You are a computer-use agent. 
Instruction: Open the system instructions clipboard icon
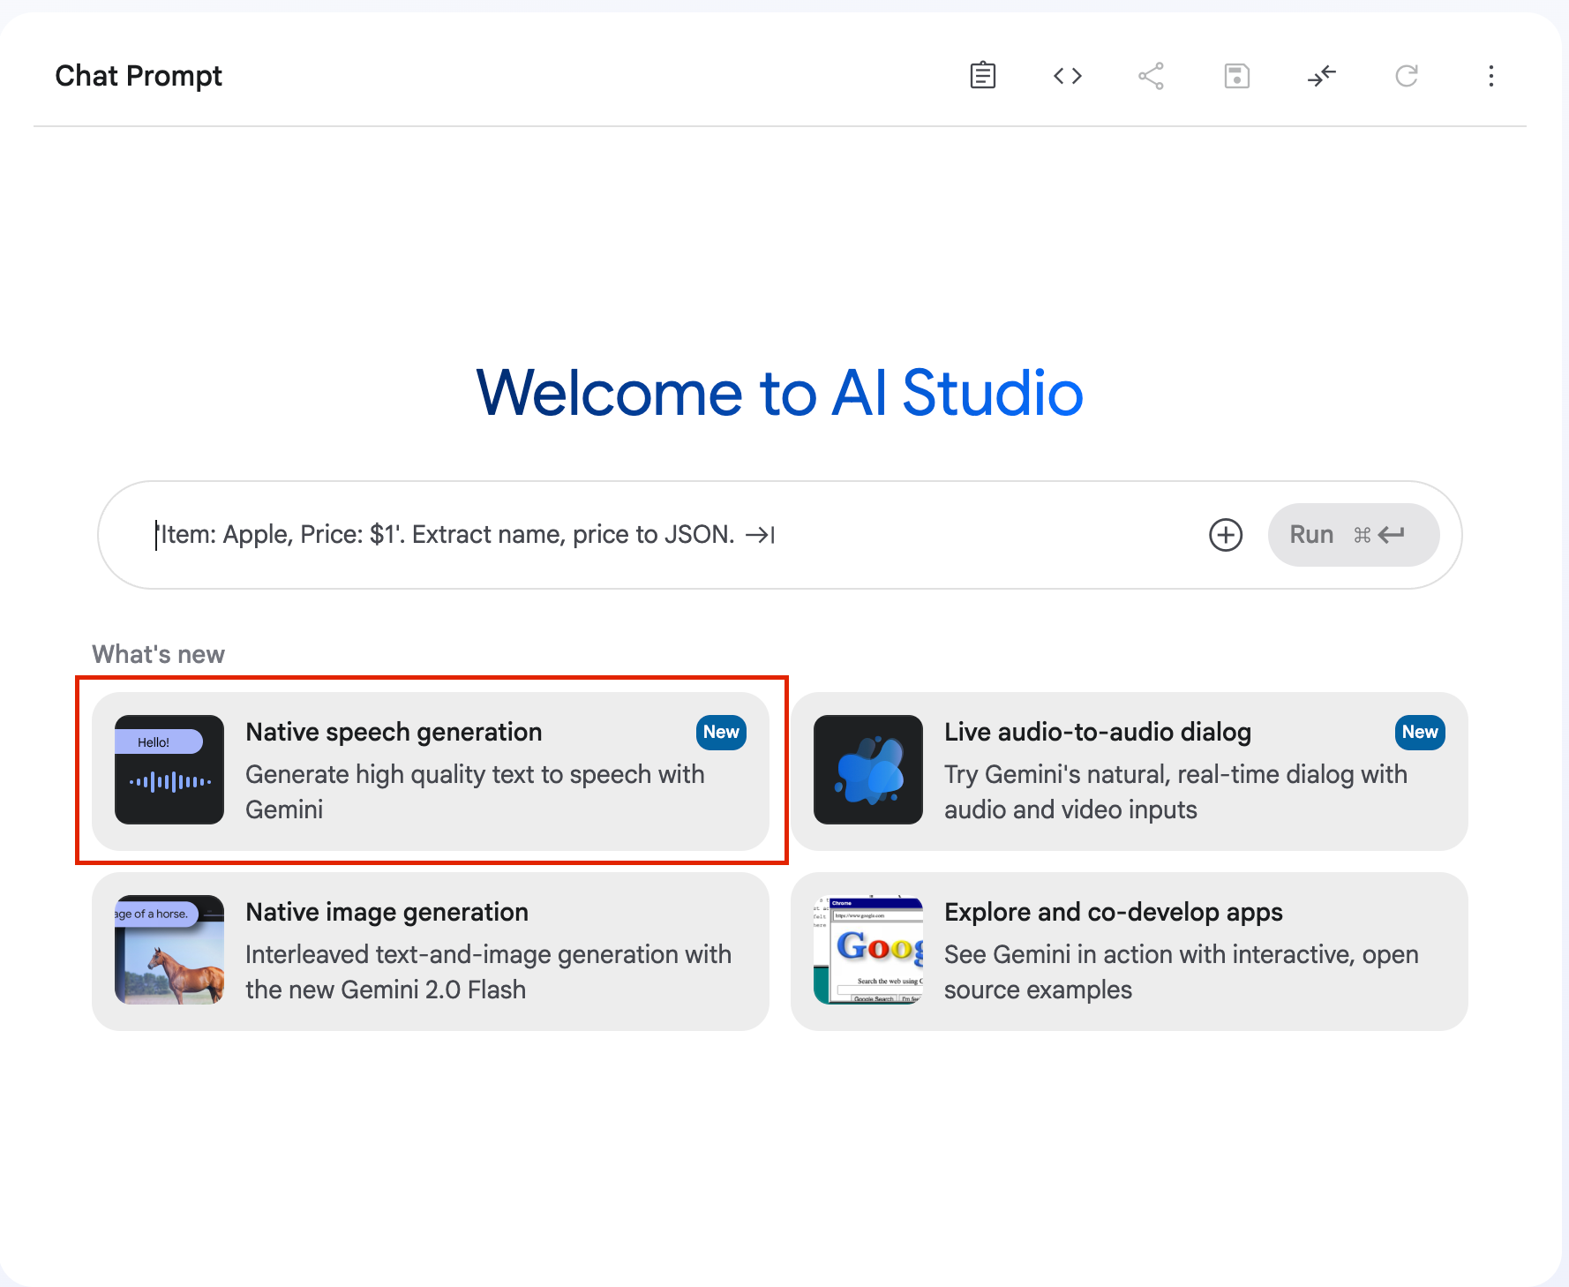pyautogui.click(x=982, y=76)
